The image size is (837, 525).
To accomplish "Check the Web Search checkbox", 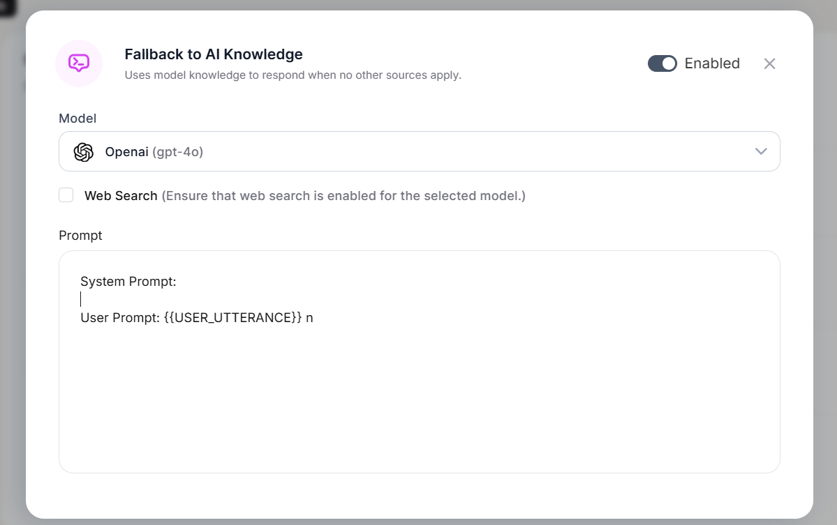I will pyautogui.click(x=66, y=195).
